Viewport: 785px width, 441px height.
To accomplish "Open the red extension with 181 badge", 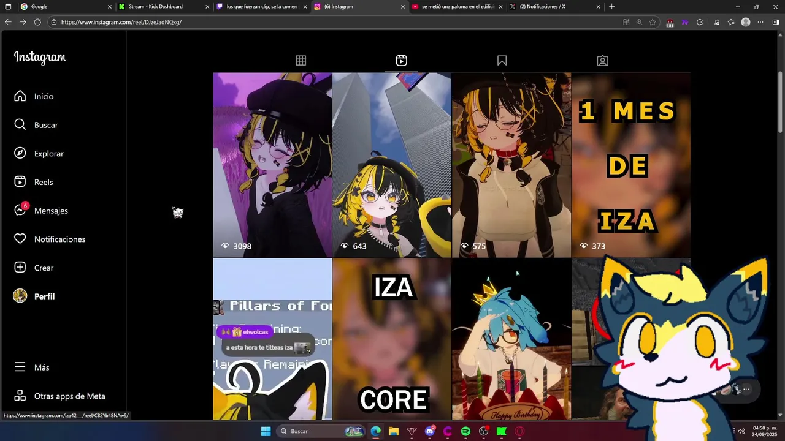I will pos(670,23).
